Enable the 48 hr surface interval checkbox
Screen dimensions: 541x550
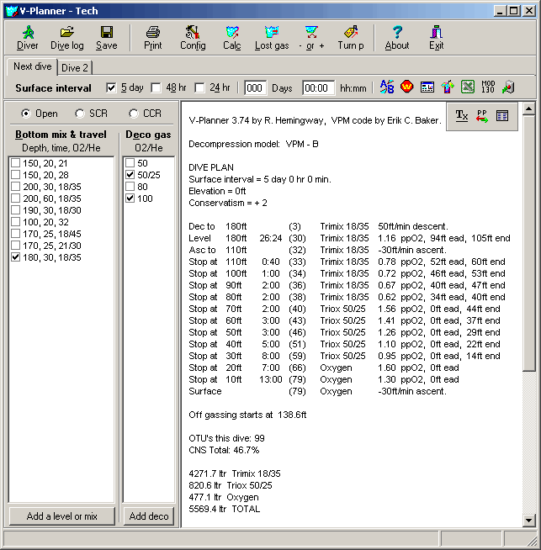pyautogui.click(x=156, y=87)
